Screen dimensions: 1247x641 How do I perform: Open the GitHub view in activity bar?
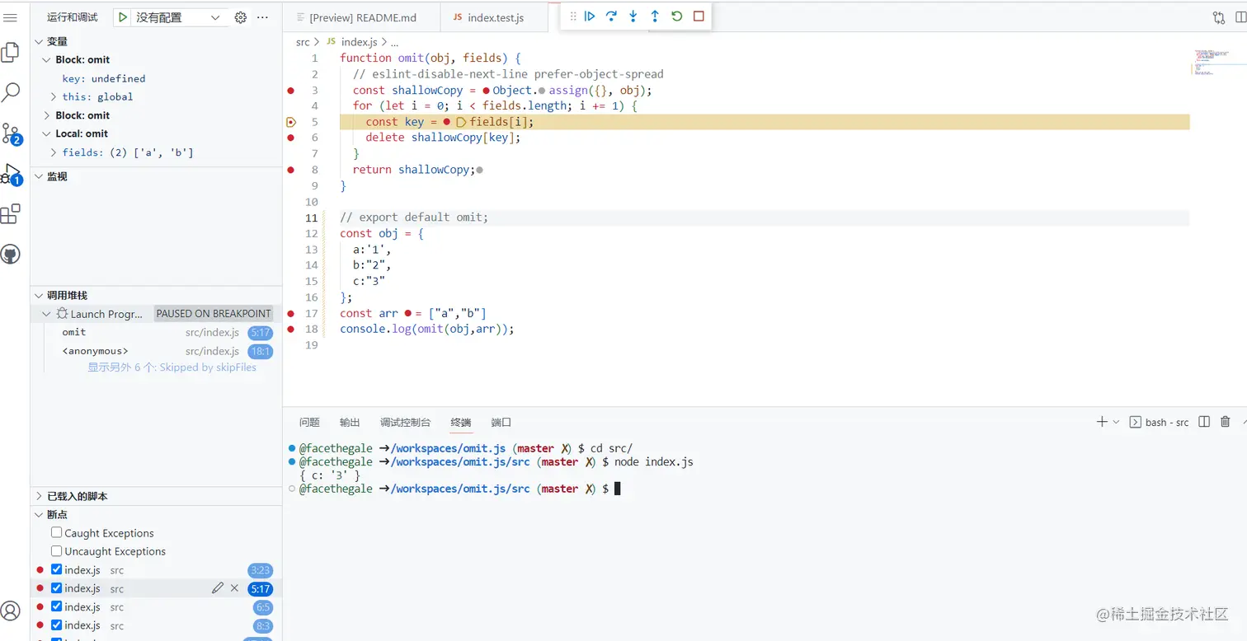(x=11, y=254)
